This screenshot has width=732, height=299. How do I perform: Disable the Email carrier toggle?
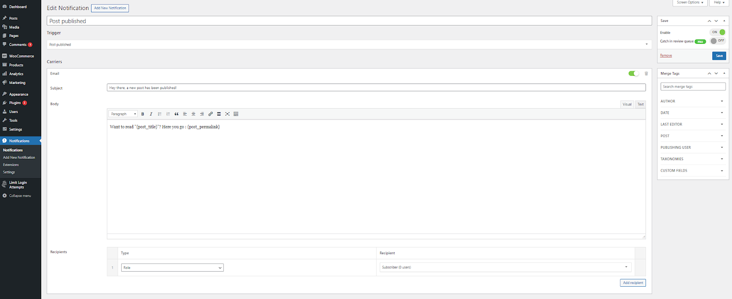click(x=633, y=73)
